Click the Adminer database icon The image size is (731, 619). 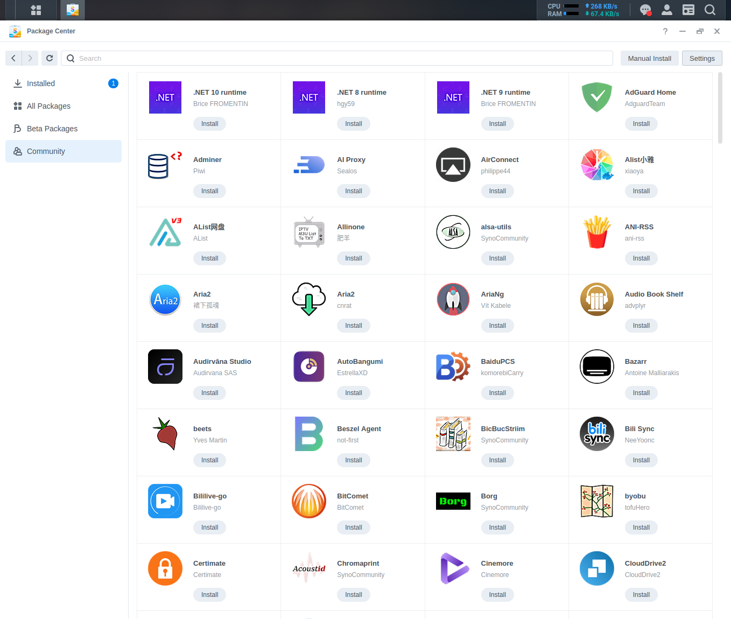point(165,165)
